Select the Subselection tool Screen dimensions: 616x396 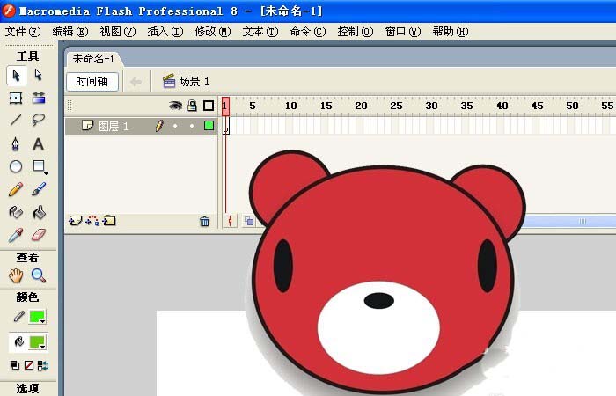point(38,75)
